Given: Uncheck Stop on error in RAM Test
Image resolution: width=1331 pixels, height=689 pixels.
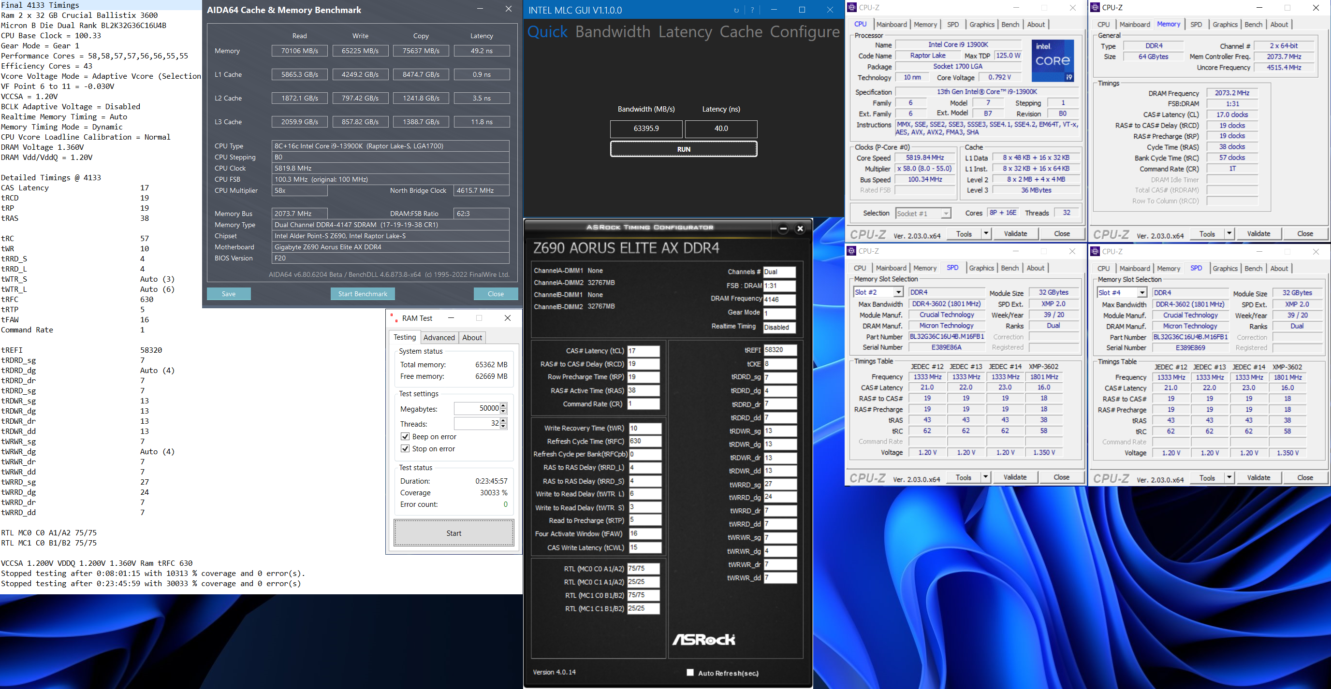Looking at the screenshot, I should point(406,448).
